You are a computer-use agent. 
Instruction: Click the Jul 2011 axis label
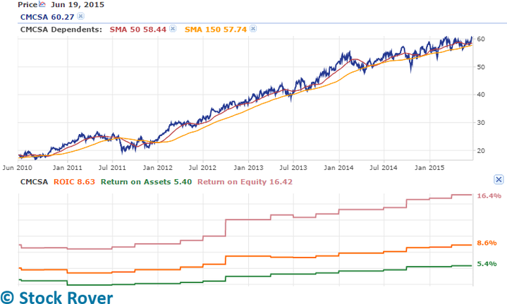tap(112, 168)
